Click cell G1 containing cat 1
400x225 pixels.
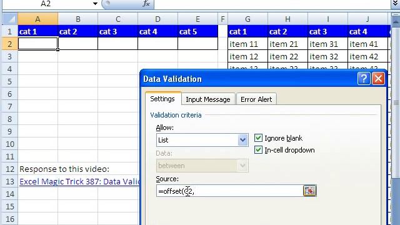pyautogui.click(x=247, y=31)
